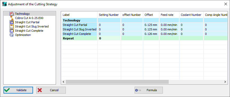
Task: Click the Cancel button
Action: [51, 90]
